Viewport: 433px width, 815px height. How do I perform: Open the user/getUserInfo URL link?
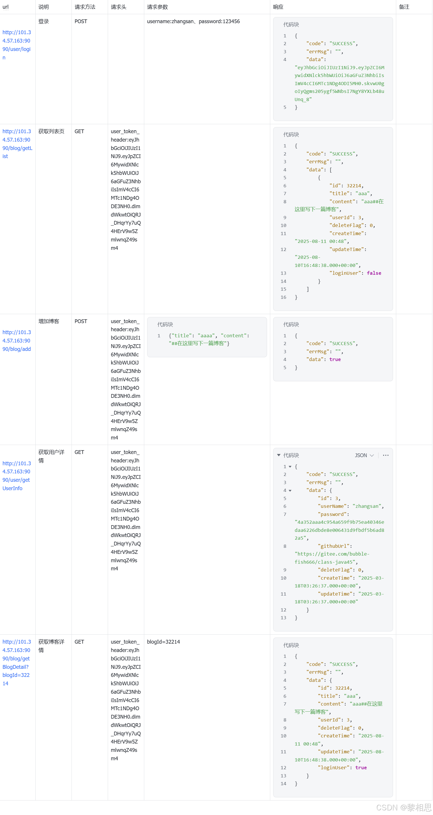click(17, 475)
